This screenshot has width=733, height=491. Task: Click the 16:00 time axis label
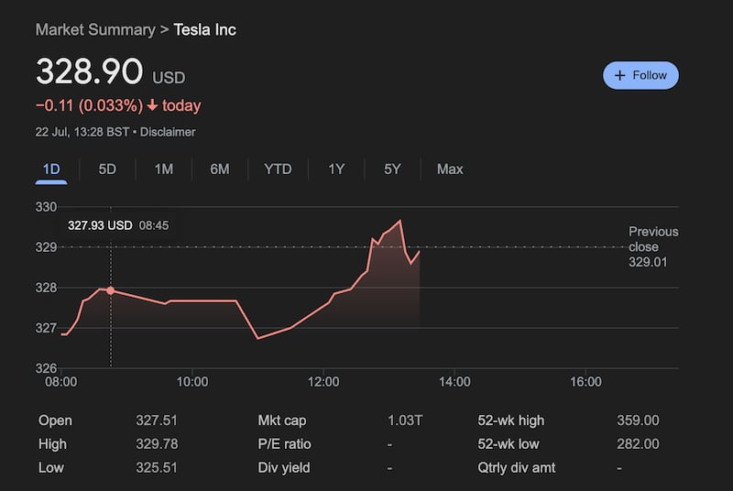point(585,382)
